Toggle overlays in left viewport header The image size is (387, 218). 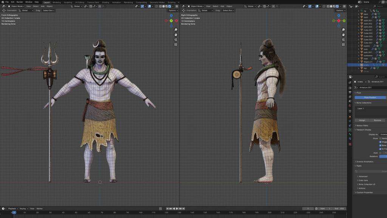tap(149, 6)
